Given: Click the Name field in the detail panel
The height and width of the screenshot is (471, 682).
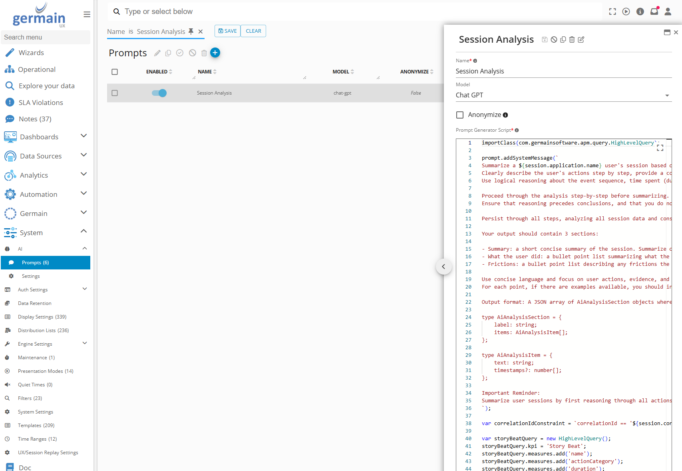Looking at the screenshot, I should pos(563,71).
